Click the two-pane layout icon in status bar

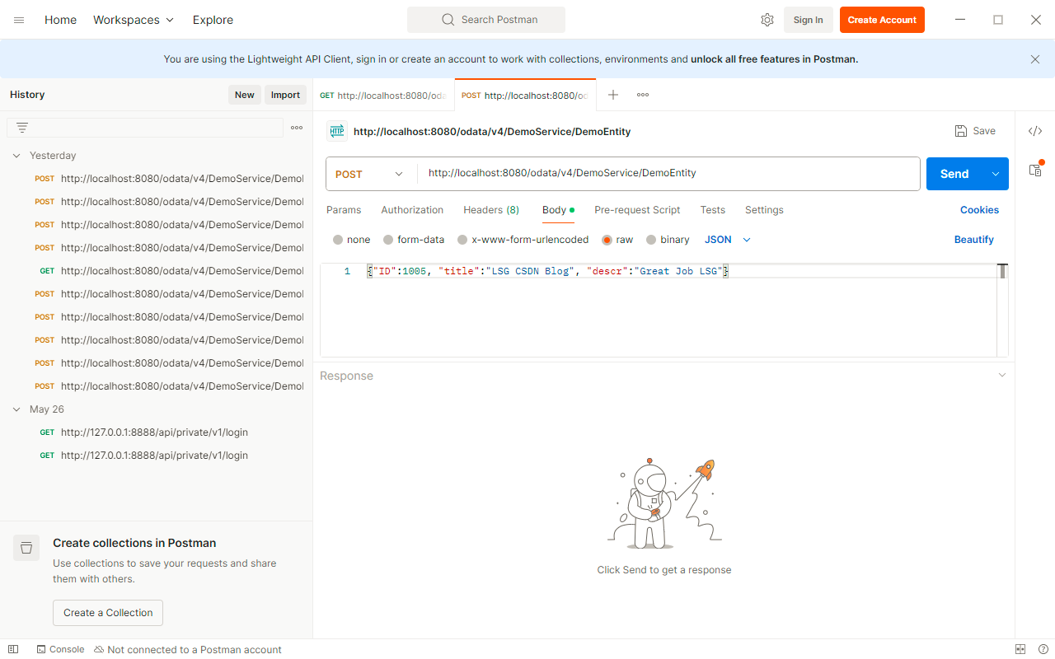tap(1020, 649)
